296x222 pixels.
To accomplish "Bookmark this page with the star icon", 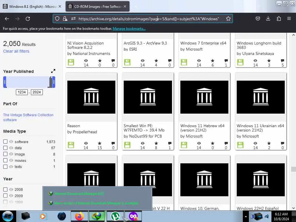I will click(228, 18).
